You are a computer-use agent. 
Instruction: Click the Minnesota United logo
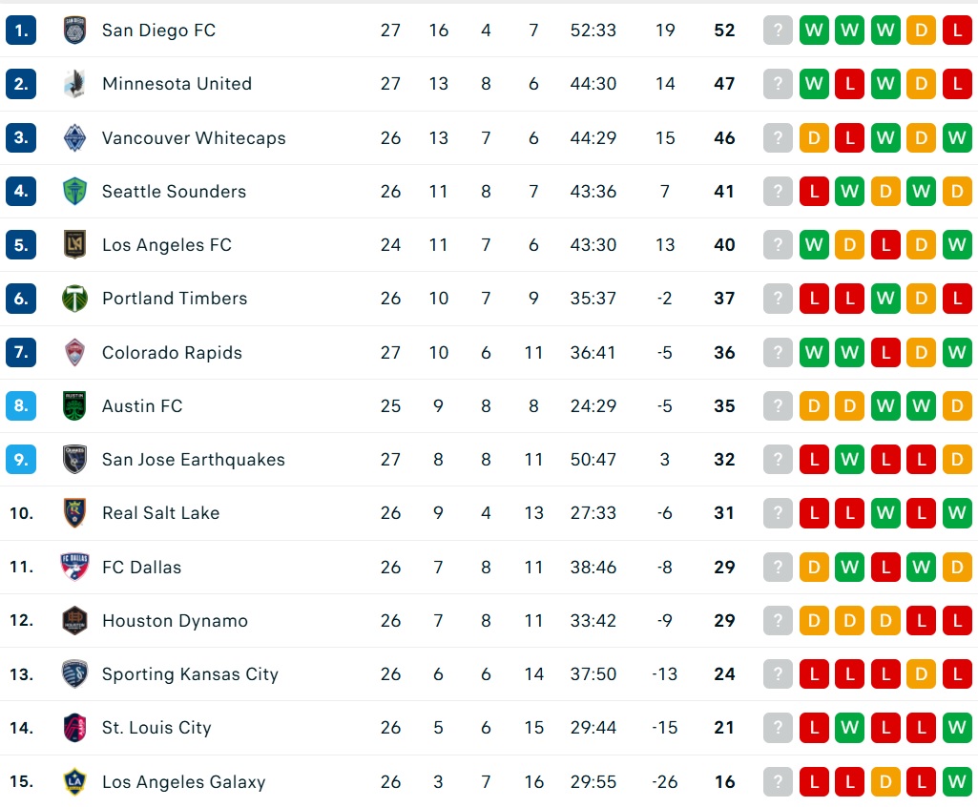tap(74, 84)
